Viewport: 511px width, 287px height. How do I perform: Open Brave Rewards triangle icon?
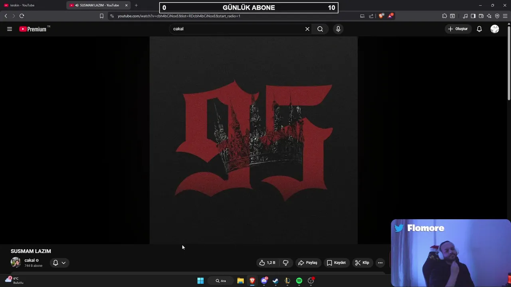coord(390,16)
